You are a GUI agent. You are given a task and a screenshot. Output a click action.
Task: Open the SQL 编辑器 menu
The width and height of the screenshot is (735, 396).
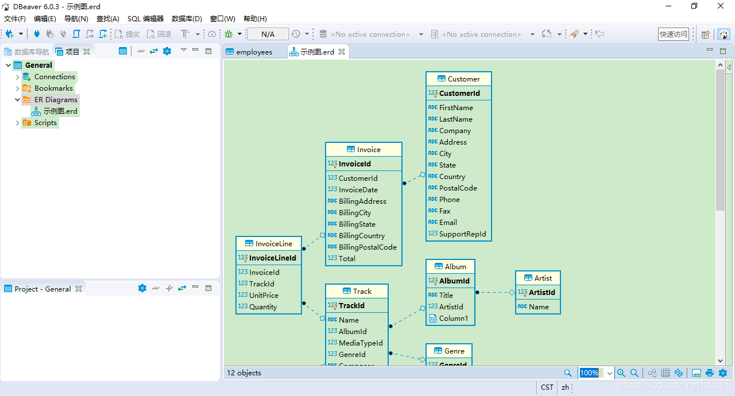[145, 19]
